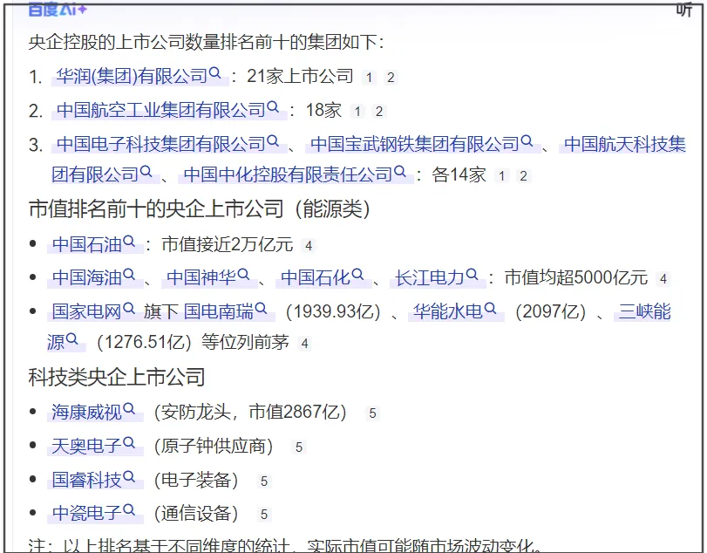Open citation 5 after 原子钟供应商

click(x=299, y=447)
